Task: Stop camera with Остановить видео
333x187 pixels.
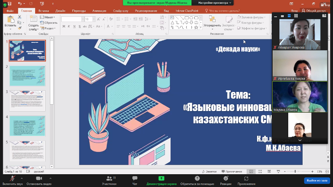Action: coord(39,179)
